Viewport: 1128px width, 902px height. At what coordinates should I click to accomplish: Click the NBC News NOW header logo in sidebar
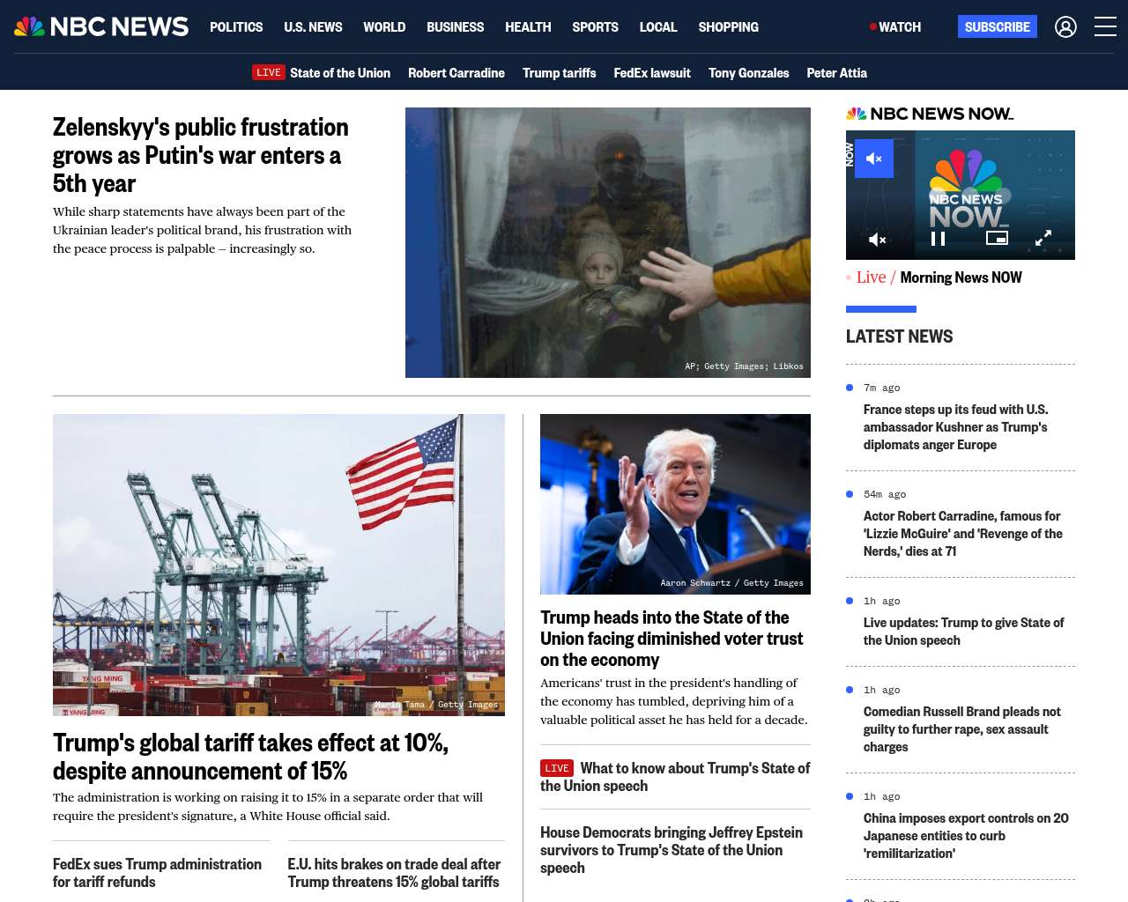click(930, 114)
